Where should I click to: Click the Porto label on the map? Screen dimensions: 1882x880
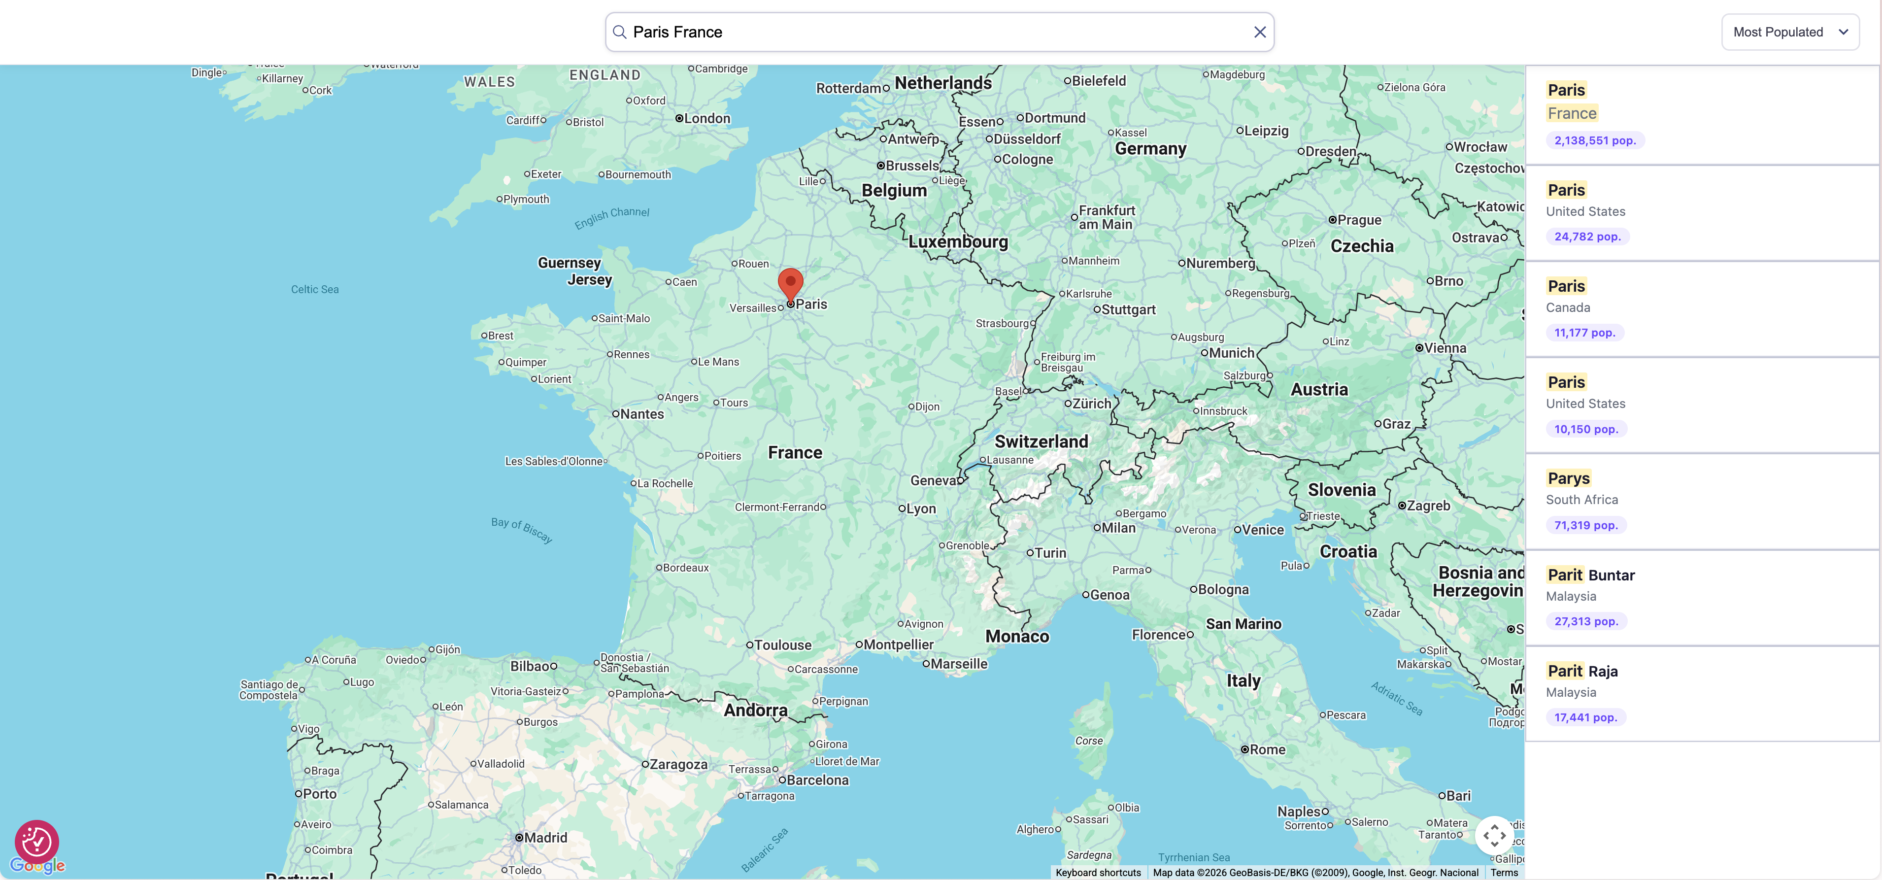[x=319, y=794]
